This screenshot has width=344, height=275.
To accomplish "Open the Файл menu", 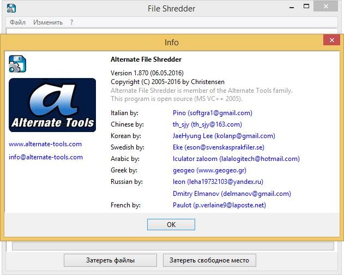I will point(18,22).
